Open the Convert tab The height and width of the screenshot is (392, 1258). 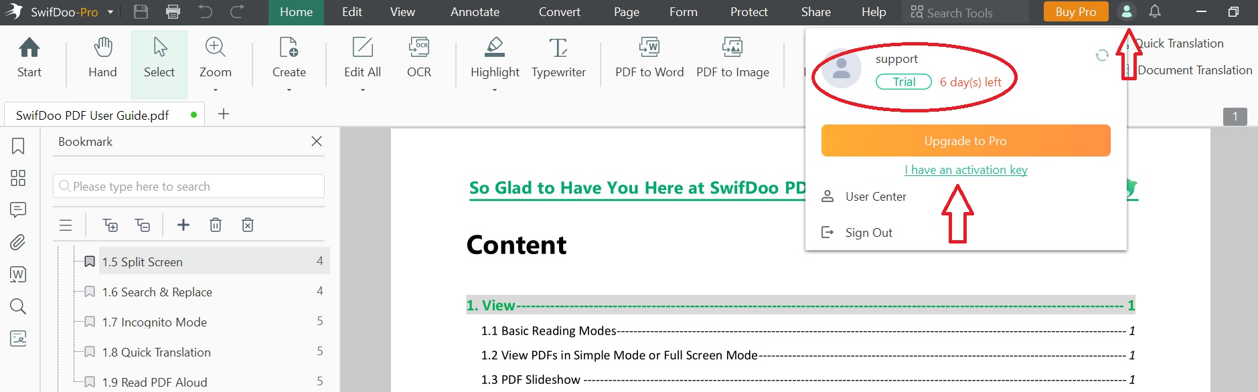[560, 12]
